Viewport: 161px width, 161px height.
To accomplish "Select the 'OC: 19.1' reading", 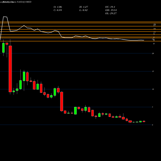I will 110,7.
